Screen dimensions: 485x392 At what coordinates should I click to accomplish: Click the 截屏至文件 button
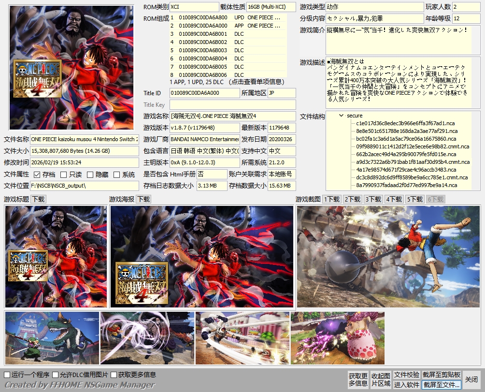(x=442, y=385)
